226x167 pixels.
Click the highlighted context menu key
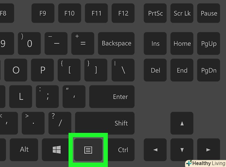(x=88, y=150)
